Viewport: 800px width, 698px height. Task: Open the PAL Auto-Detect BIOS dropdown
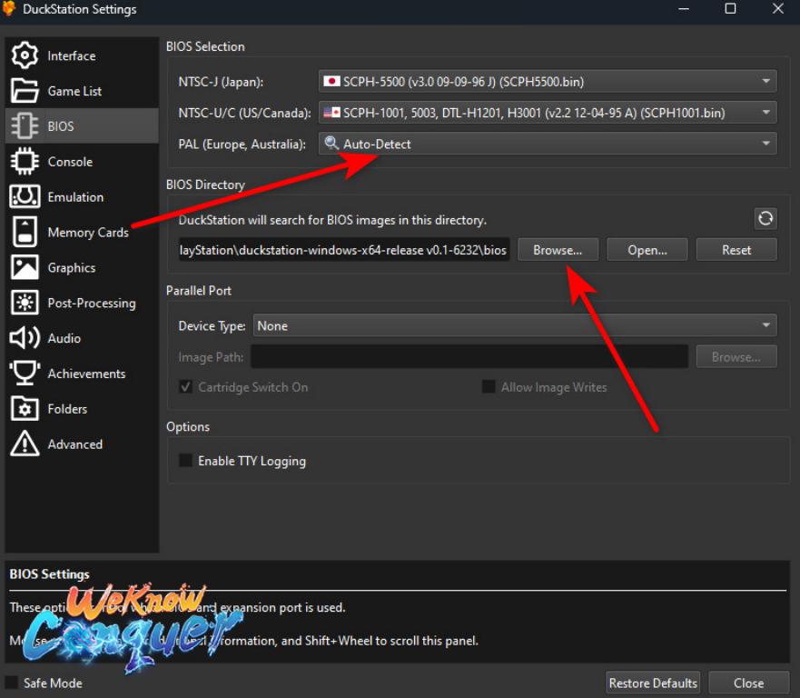pyautogui.click(x=548, y=144)
